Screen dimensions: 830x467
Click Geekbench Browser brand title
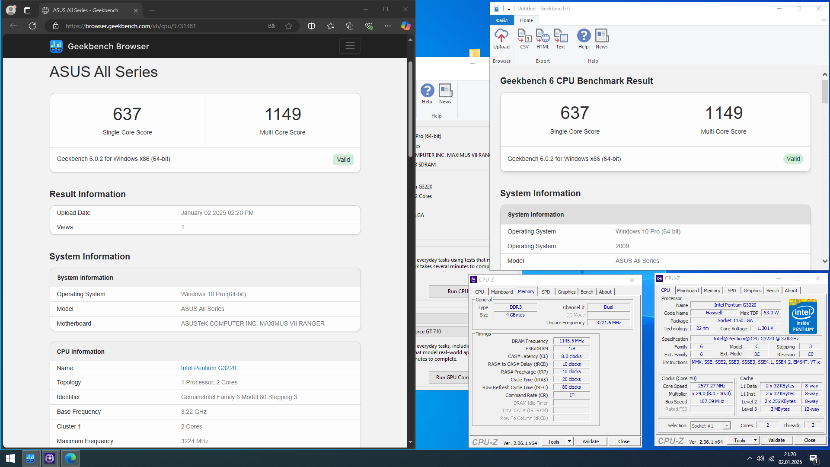[109, 46]
